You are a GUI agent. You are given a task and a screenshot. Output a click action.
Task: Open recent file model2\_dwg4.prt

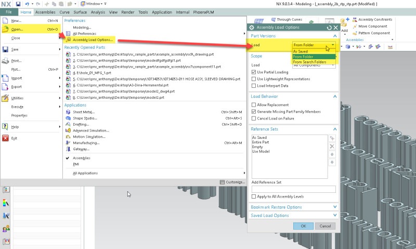124,91
